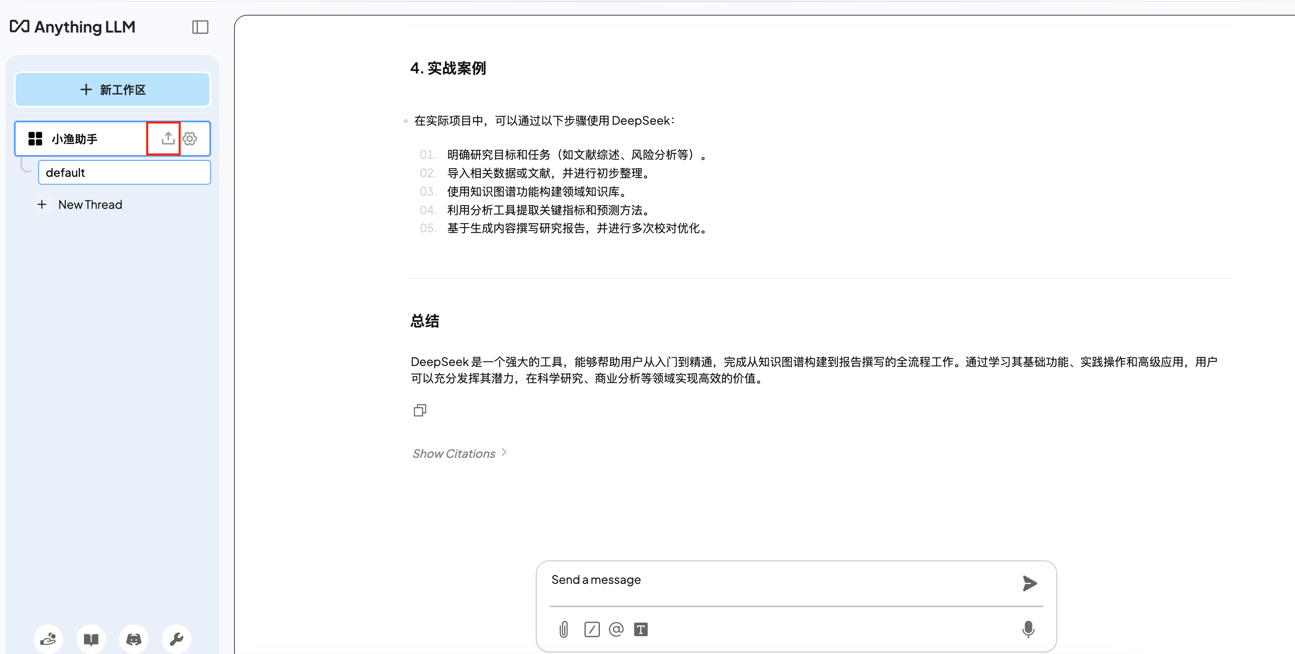Open slash commands menu icon
The image size is (1295, 654).
click(592, 629)
